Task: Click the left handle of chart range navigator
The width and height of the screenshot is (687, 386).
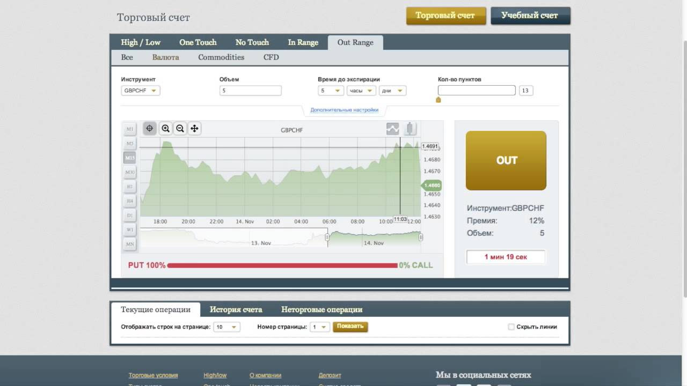Action: click(x=327, y=236)
